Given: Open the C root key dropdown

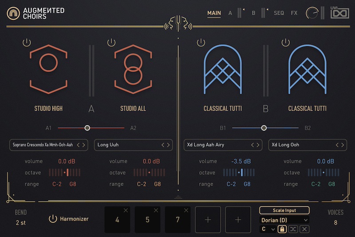Looking at the screenshot, I should (268, 229).
